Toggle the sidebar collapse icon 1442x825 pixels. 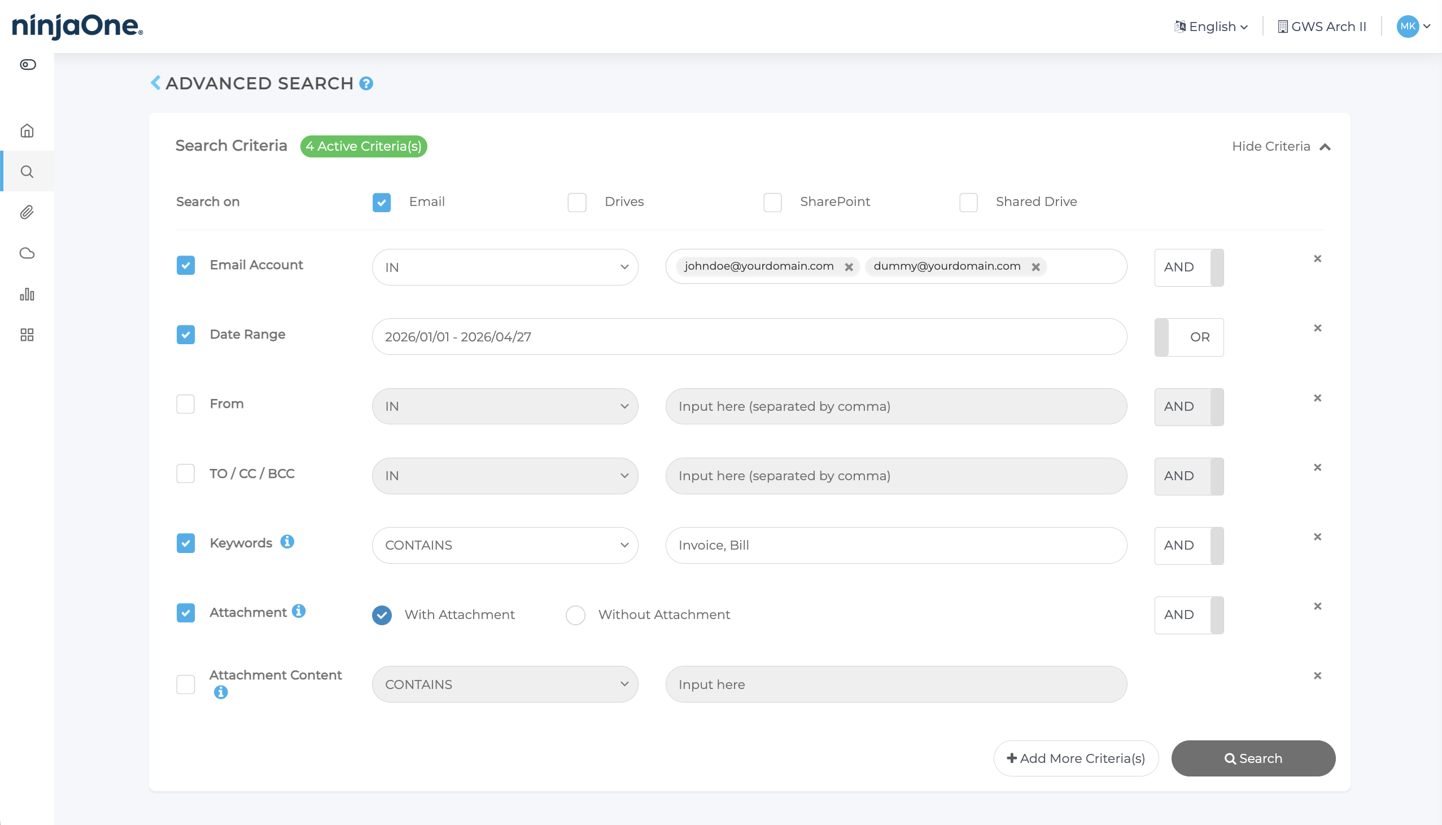pyautogui.click(x=28, y=64)
